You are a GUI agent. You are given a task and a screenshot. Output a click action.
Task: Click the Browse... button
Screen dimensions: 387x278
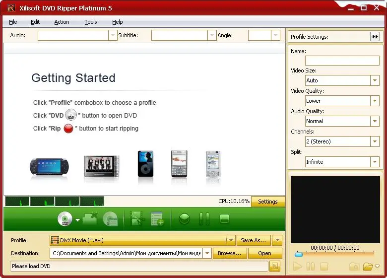click(230, 253)
